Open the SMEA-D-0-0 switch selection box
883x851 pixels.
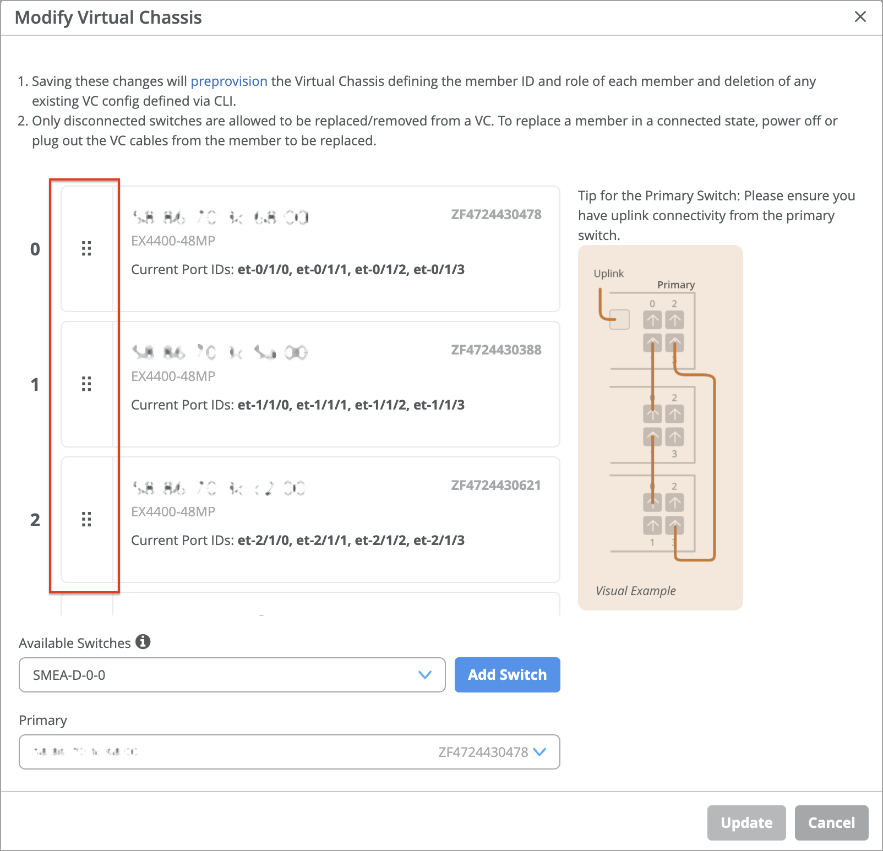[x=220, y=675]
